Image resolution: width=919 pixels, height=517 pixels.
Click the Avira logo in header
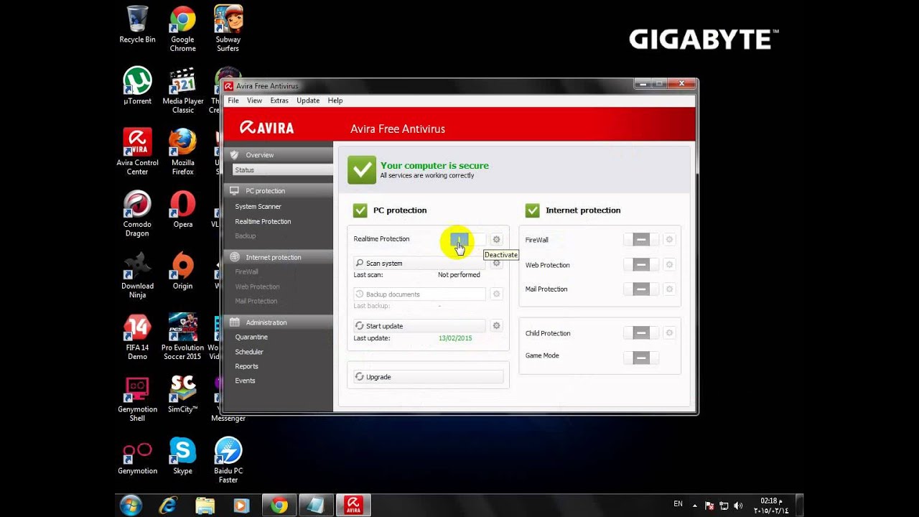coord(267,128)
